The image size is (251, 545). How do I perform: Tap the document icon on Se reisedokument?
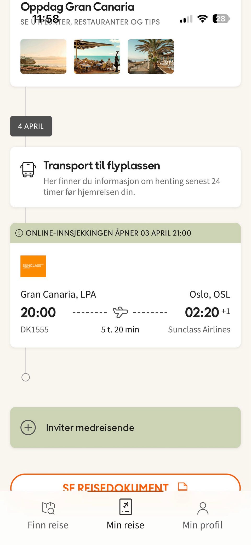coord(182,486)
